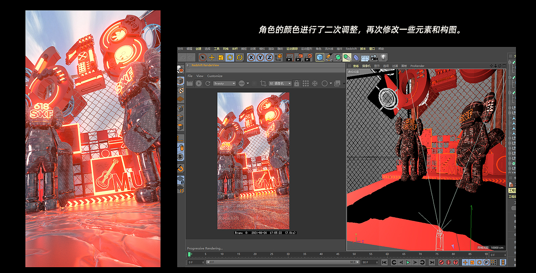Toggle the RenderView camera lock

click(296, 83)
